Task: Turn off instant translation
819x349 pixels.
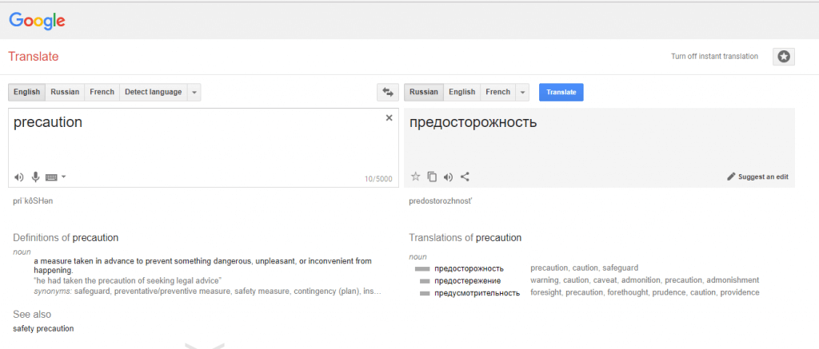Action: (714, 57)
